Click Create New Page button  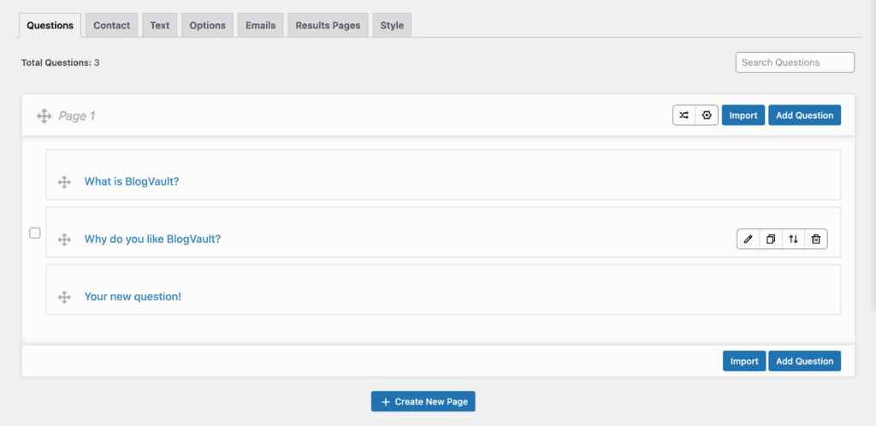coord(423,401)
